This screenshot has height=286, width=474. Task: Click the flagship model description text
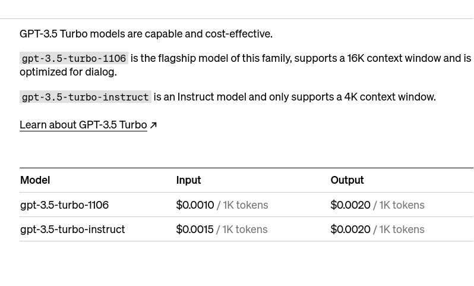[x=301, y=58]
